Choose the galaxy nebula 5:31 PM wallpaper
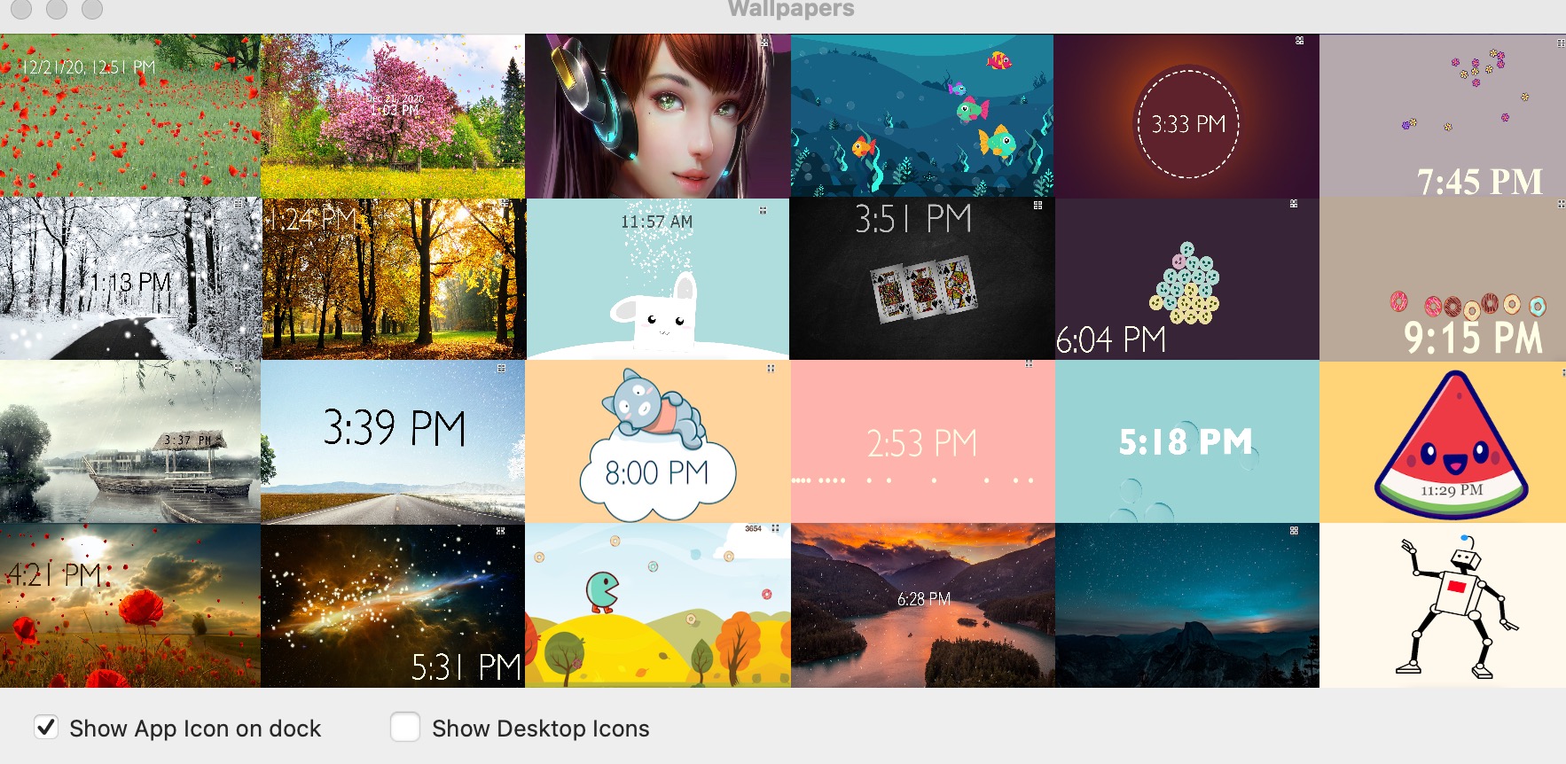Viewport: 1566px width, 764px height. pyautogui.click(x=393, y=605)
